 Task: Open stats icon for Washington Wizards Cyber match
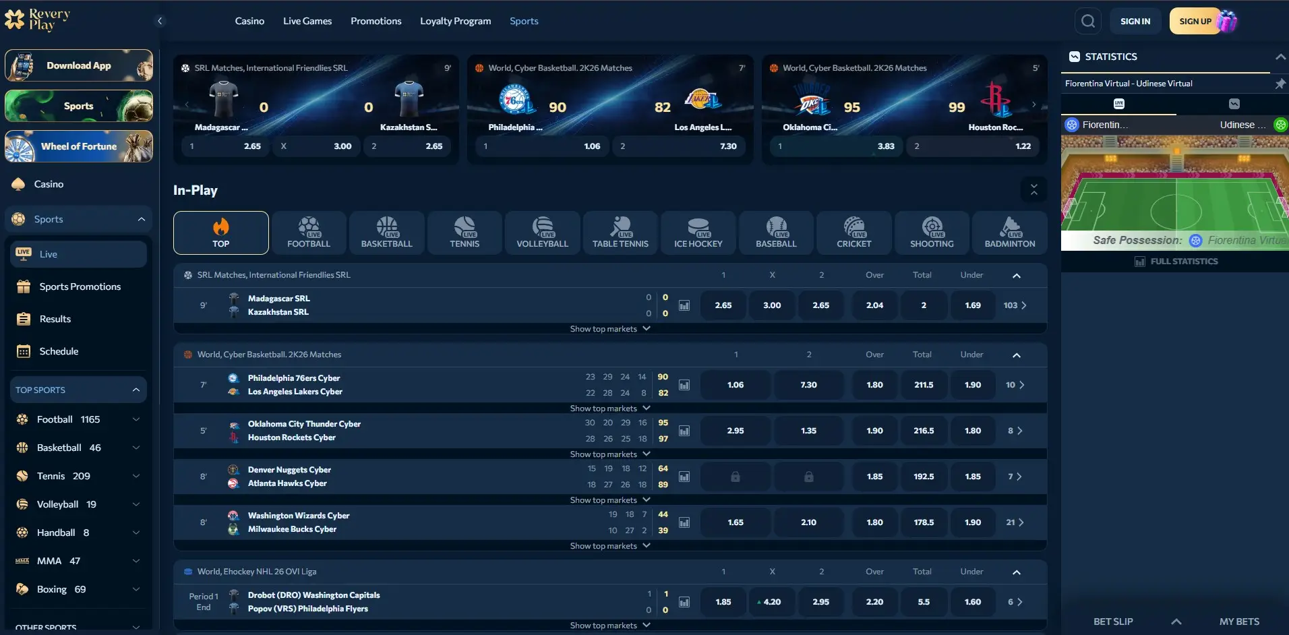tap(684, 522)
